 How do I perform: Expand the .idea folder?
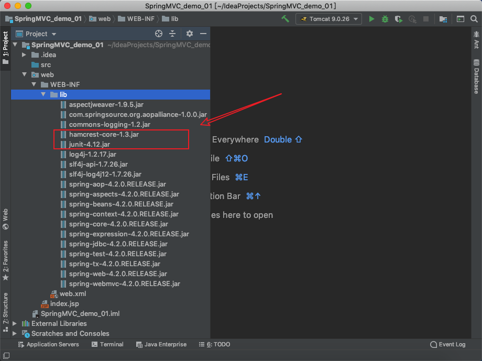24,54
